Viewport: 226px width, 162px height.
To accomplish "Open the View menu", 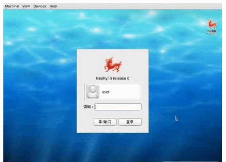I will pyautogui.click(x=26, y=6).
